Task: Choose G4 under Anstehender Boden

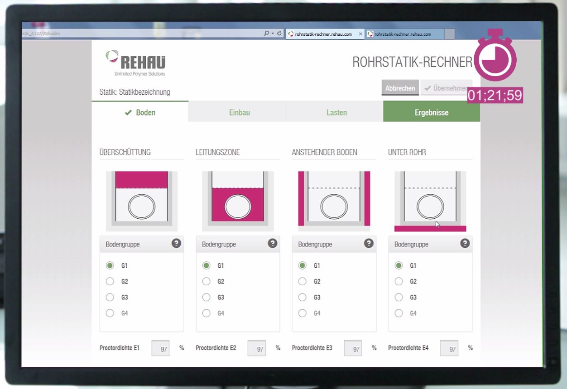Action: pyautogui.click(x=303, y=313)
